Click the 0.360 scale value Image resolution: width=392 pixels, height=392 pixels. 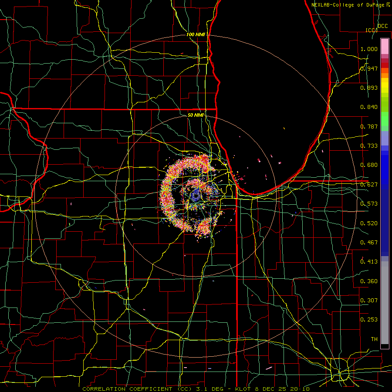[x=369, y=281]
